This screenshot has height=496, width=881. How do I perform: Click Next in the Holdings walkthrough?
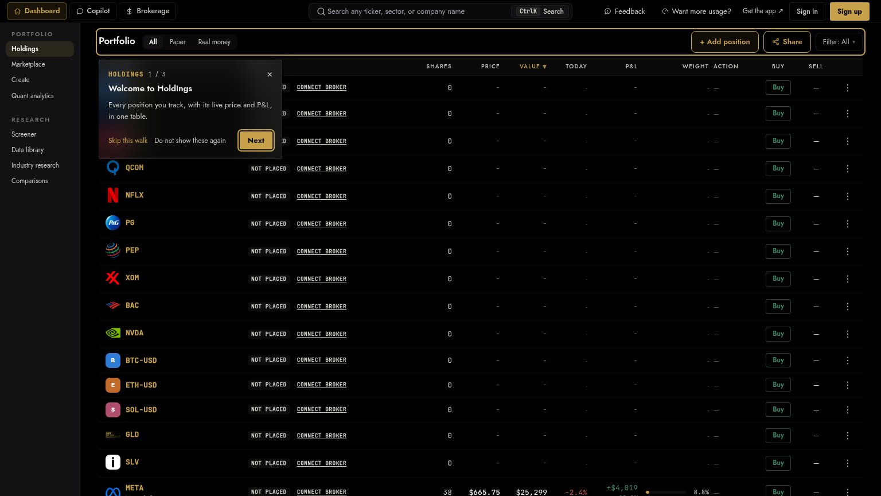pos(256,141)
